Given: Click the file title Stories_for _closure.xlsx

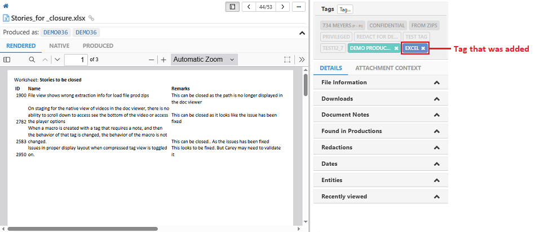Looking at the screenshot, I should point(48,18).
